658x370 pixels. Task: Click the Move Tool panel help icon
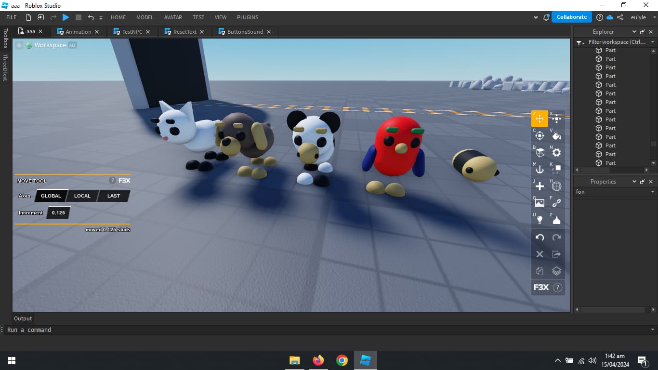[x=112, y=181]
